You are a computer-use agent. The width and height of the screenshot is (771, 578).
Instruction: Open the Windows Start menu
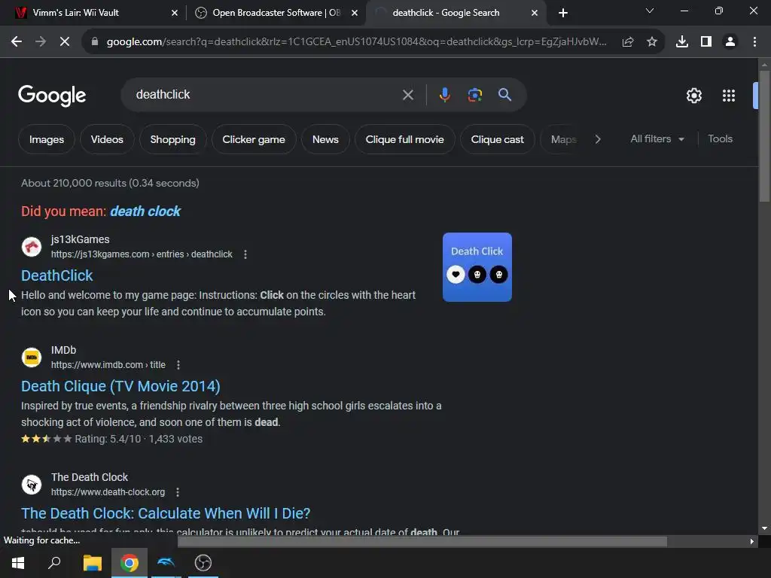click(18, 563)
